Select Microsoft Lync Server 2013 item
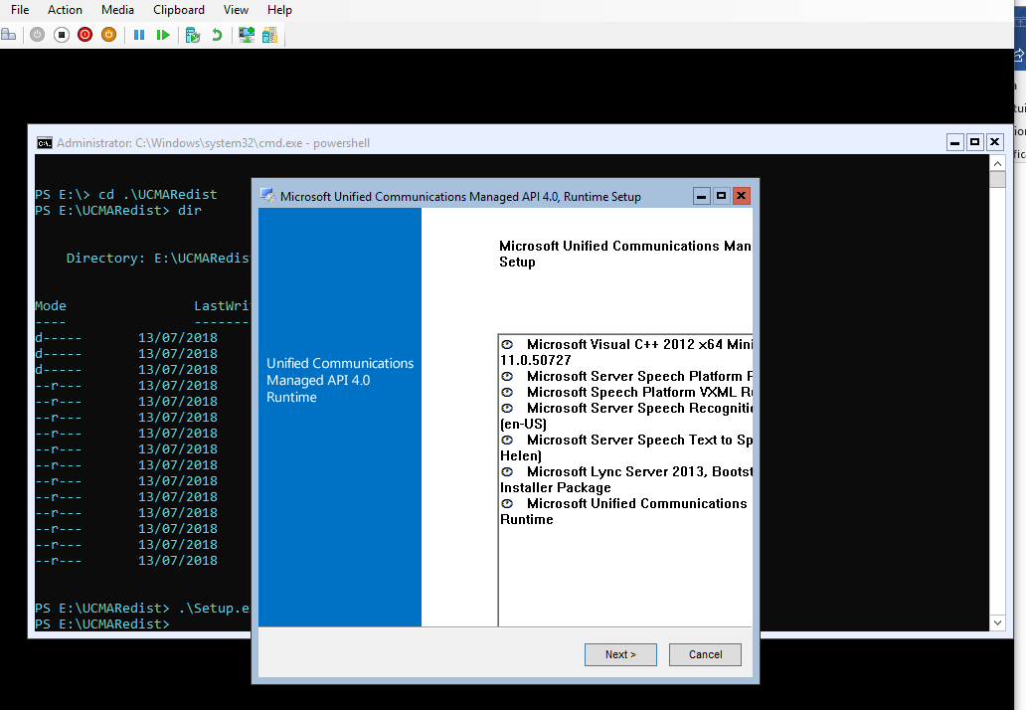Image resolution: width=1026 pixels, height=710 pixels. [626, 479]
